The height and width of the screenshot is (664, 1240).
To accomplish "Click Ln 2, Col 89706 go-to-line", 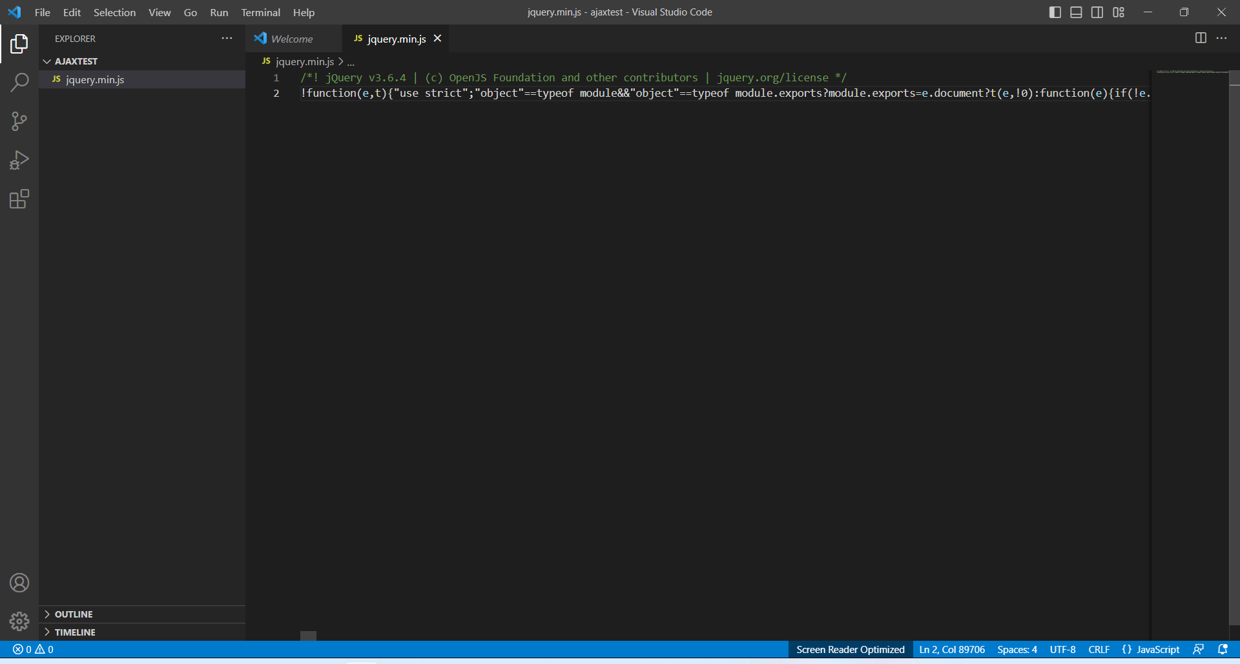I will click(952, 649).
